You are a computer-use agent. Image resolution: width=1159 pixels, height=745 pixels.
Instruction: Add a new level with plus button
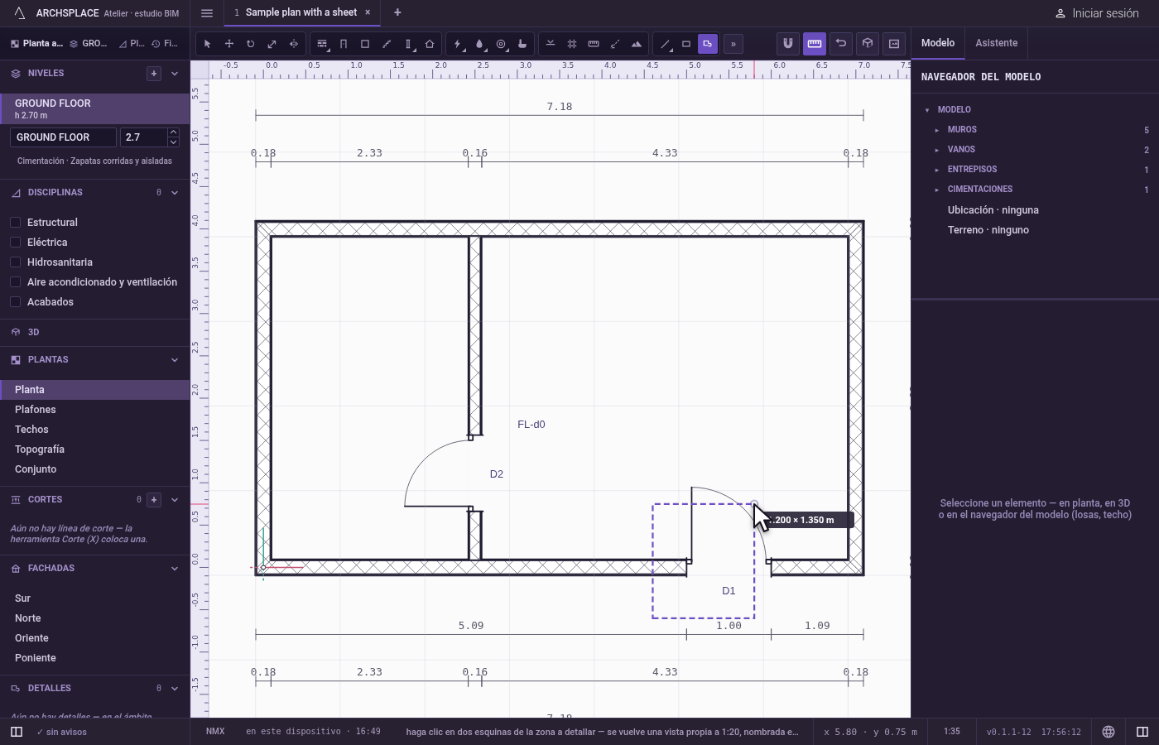[x=154, y=74]
